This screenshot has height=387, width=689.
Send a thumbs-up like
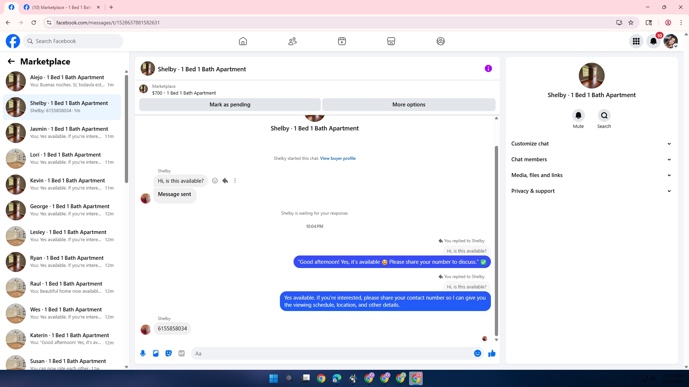492,353
